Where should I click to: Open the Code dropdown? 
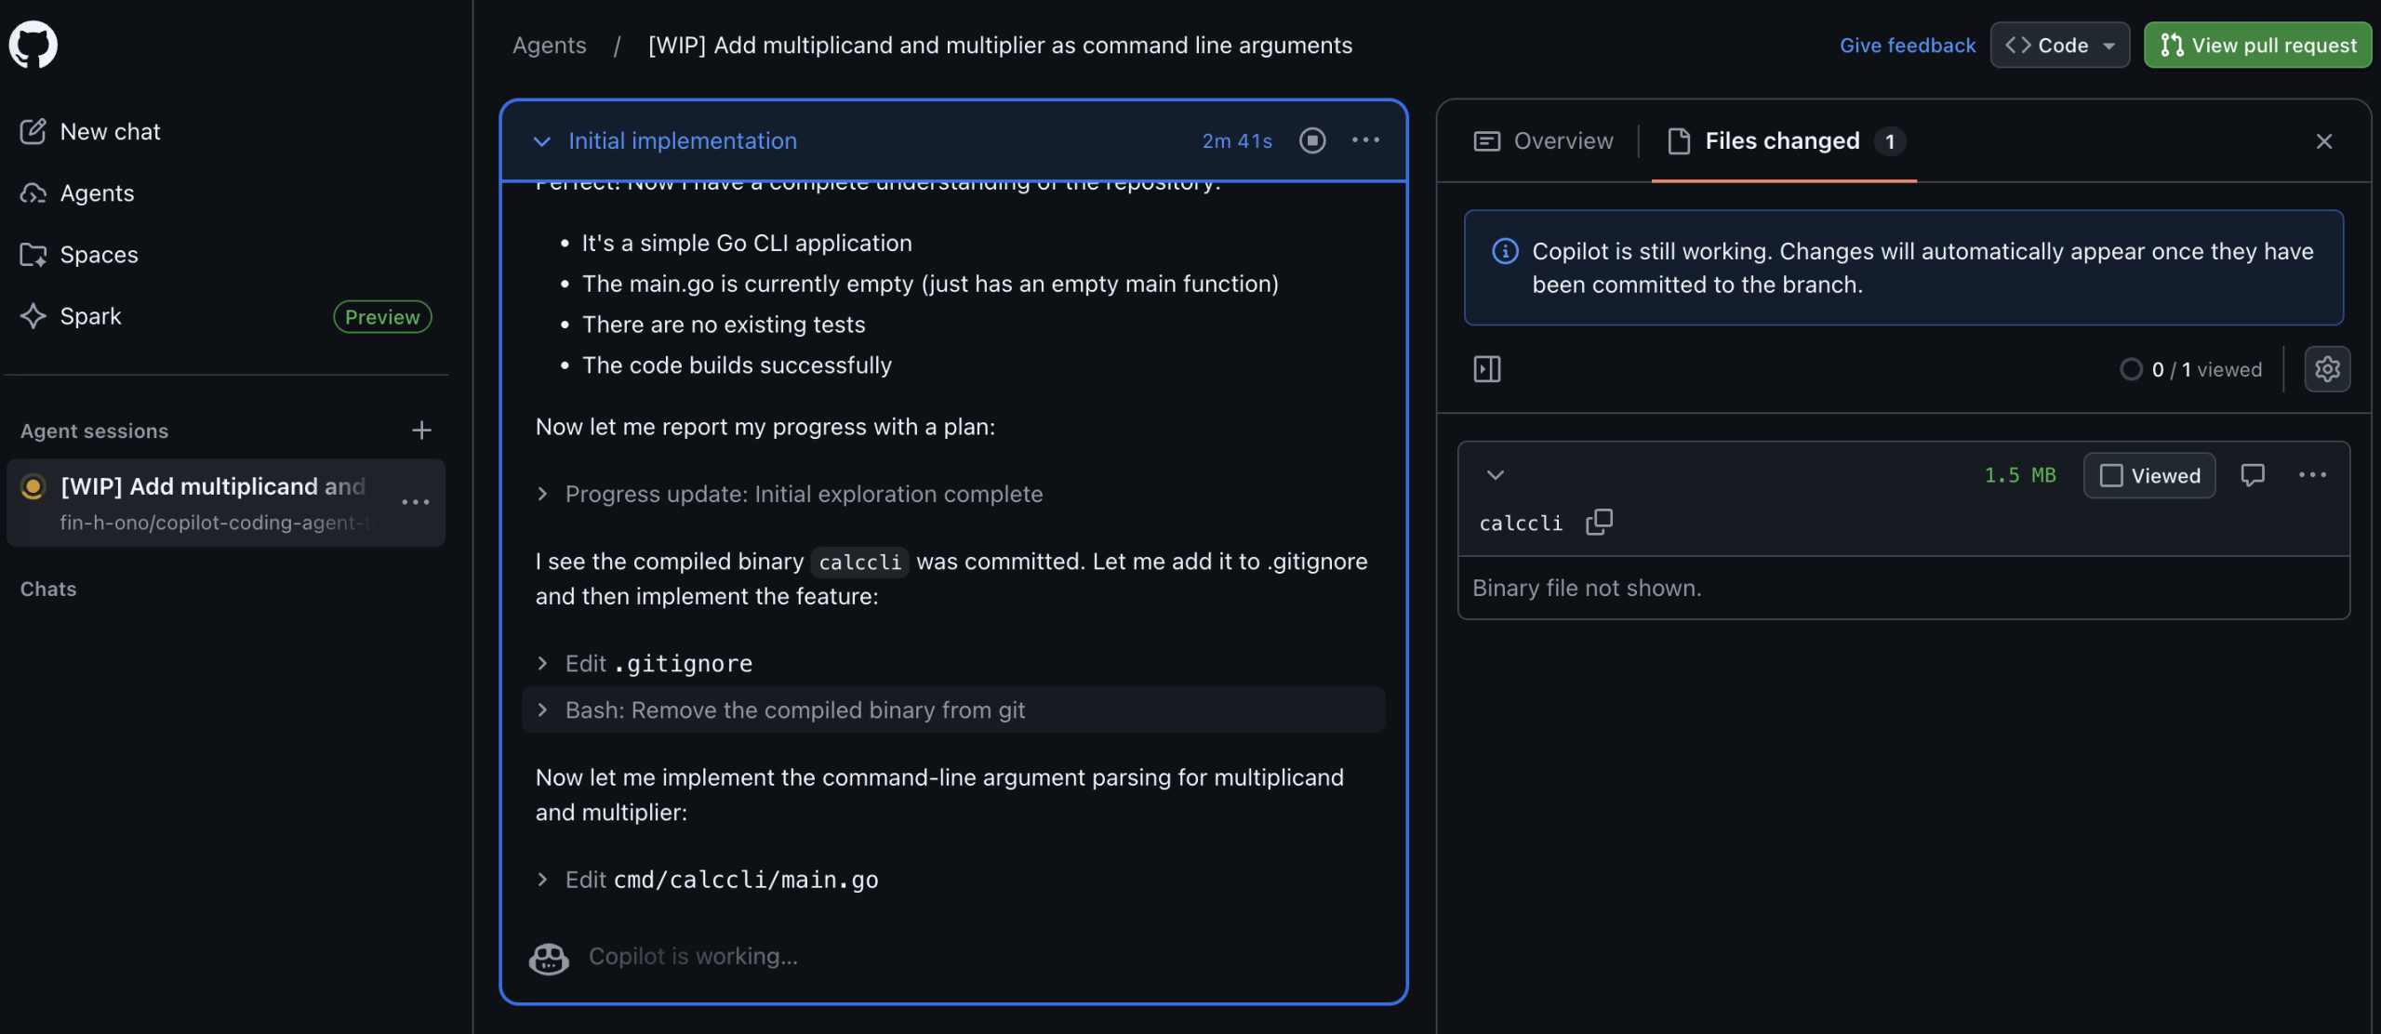coord(2059,45)
